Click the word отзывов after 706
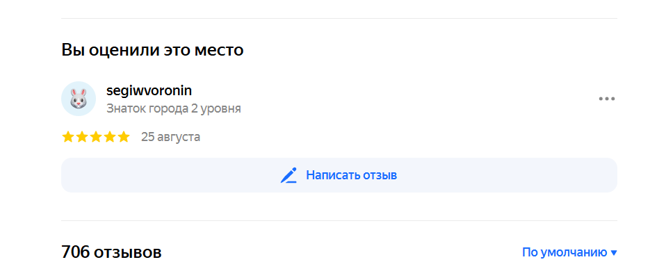This screenshot has height=262, width=657. (x=128, y=253)
